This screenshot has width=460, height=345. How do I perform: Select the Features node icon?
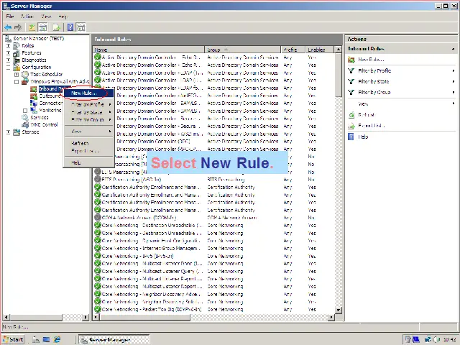pos(17,53)
